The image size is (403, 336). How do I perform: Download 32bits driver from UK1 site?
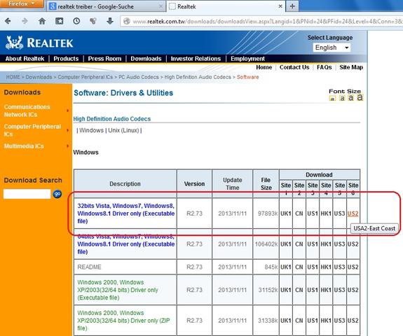(x=286, y=213)
